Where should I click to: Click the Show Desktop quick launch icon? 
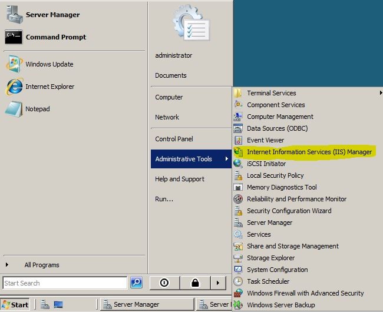[x=58, y=304]
